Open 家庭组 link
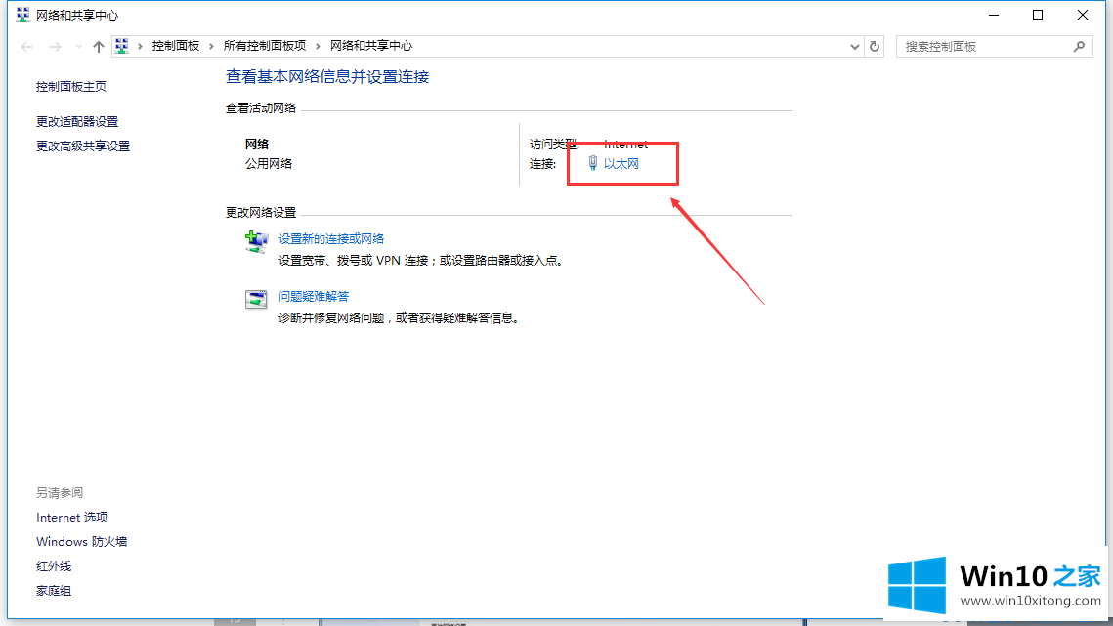 click(54, 591)
